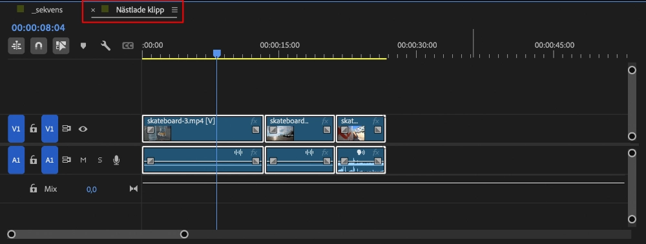Viewport: 646px width, 244px height.
Task: Click audio tracks vertical scrollbar bottom handle
Action: [632, 219]
